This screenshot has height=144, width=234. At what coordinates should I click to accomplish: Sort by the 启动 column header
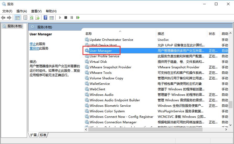coord(225,34)
